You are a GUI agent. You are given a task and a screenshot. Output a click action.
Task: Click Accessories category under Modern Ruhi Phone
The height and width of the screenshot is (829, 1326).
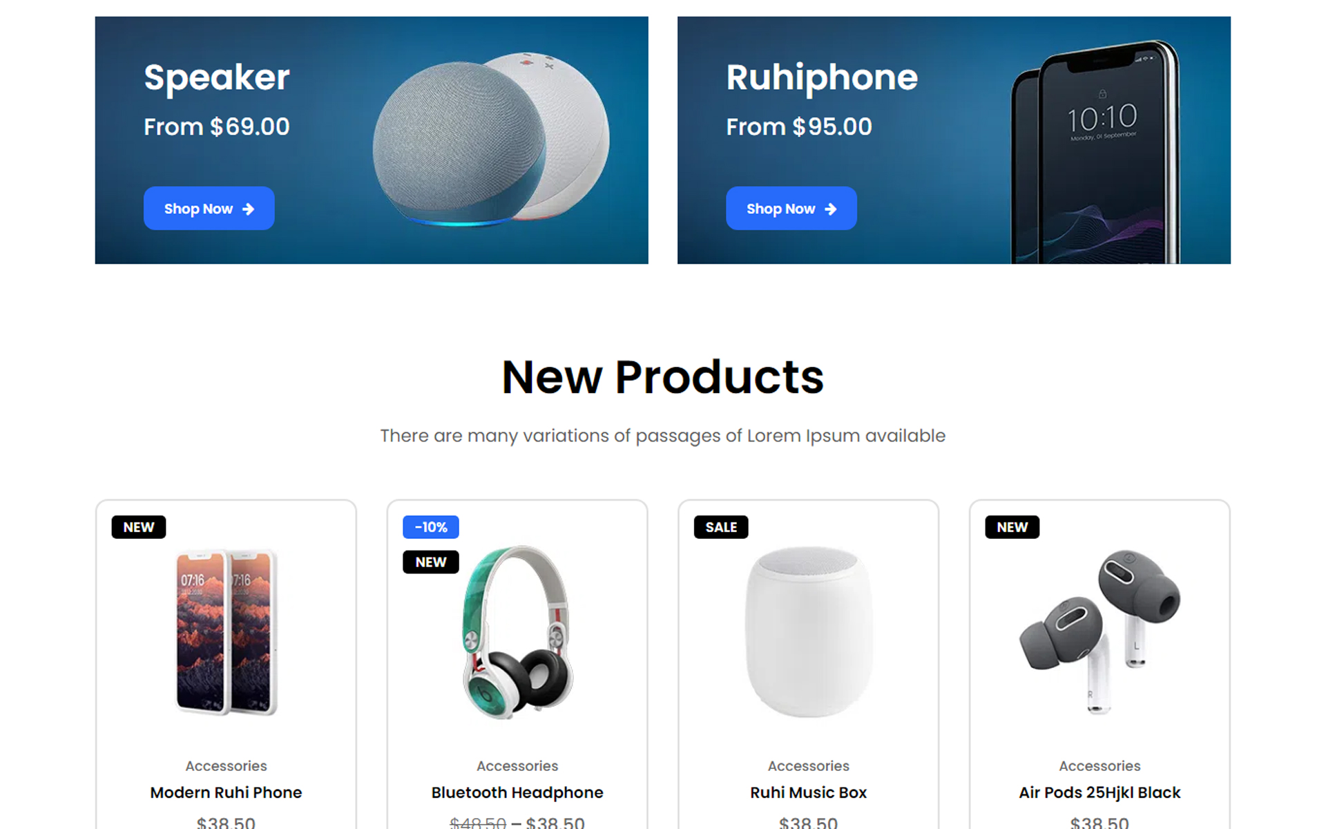point(226,765)
